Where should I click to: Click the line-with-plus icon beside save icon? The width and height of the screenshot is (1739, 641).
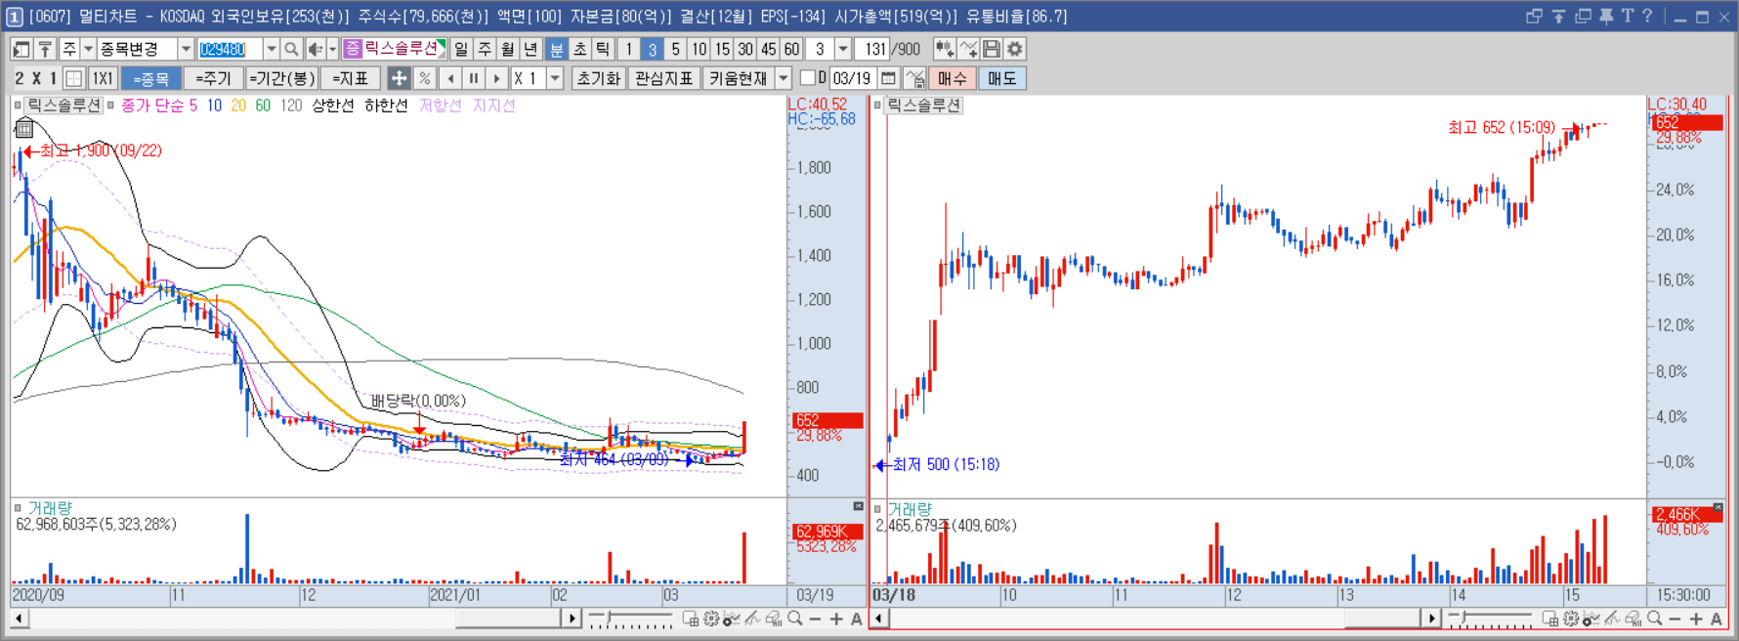(968, 49)
